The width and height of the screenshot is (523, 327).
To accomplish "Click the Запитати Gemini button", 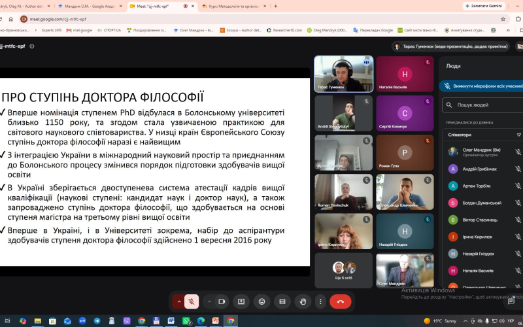I will [483, 6].
